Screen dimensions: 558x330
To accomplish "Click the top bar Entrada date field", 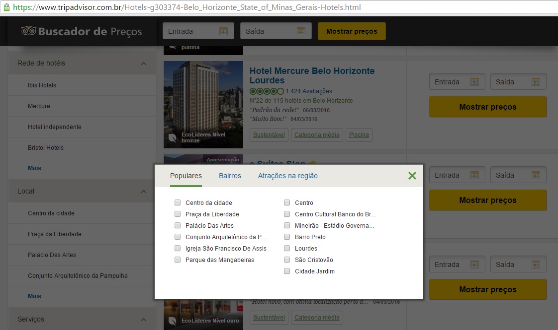I will [x=198, y=31].
